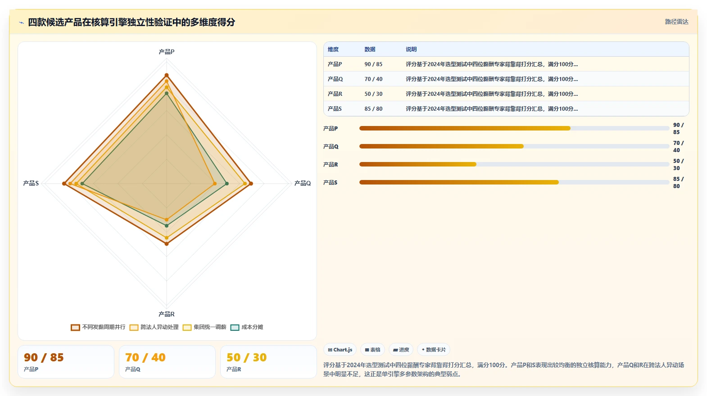Open the 70 / 40 产品Q data card
The width and height of the screenshot is (707, 396).
[x=167, y=362]
